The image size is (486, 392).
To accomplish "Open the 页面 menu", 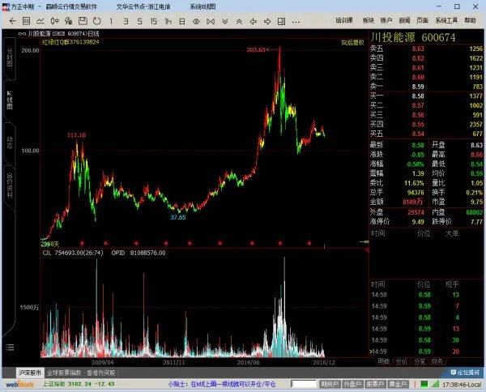I will (423, 20).
